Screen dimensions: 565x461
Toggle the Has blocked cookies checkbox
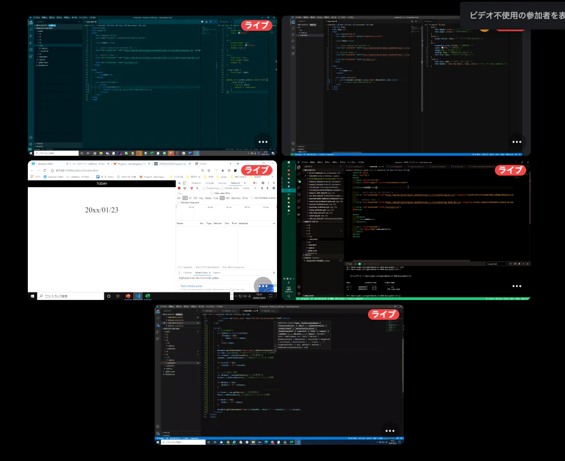252,197
